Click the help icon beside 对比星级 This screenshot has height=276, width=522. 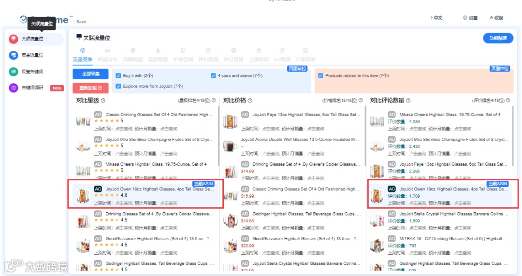[103, 101]
